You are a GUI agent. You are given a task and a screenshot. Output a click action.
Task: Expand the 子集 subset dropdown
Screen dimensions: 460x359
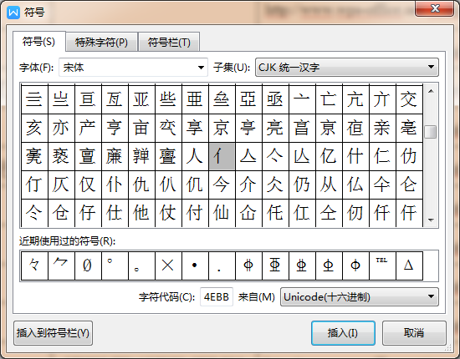click(347, 68)
